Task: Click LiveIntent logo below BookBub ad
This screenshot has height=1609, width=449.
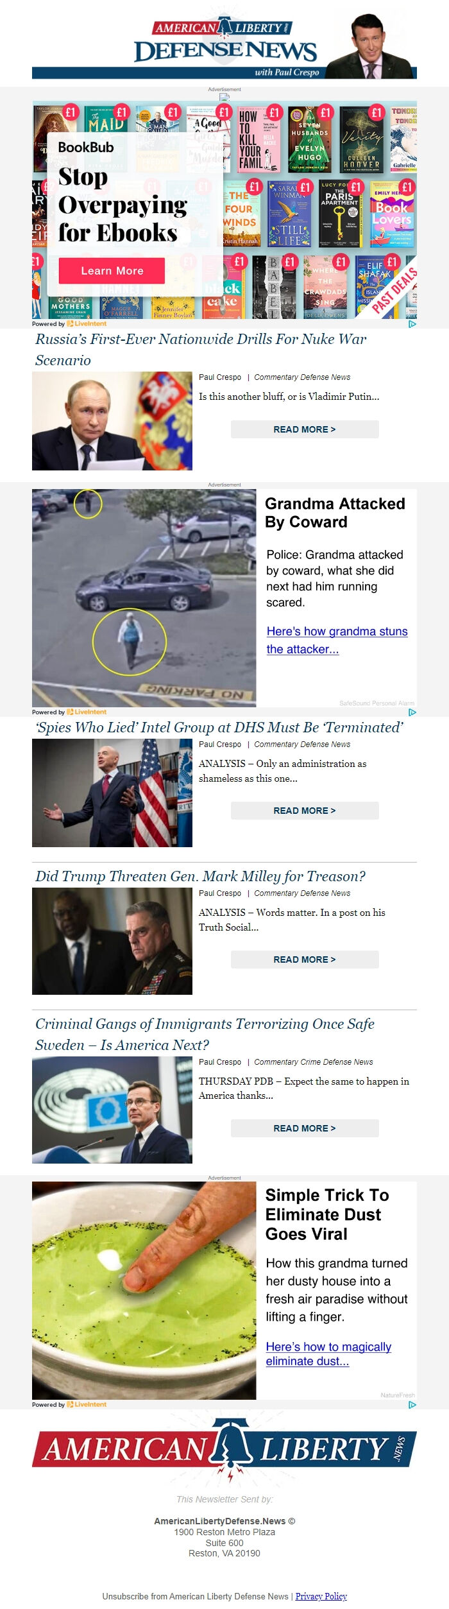Action: [x=87, y=324]
